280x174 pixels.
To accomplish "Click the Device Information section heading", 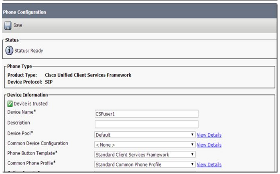I will coord(28,95).
